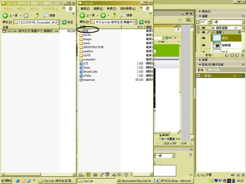Viewport: 246px width, 184px height.
Task: Sort by 大小 column header
Action: pyautogui.click(x=133, y=27)
